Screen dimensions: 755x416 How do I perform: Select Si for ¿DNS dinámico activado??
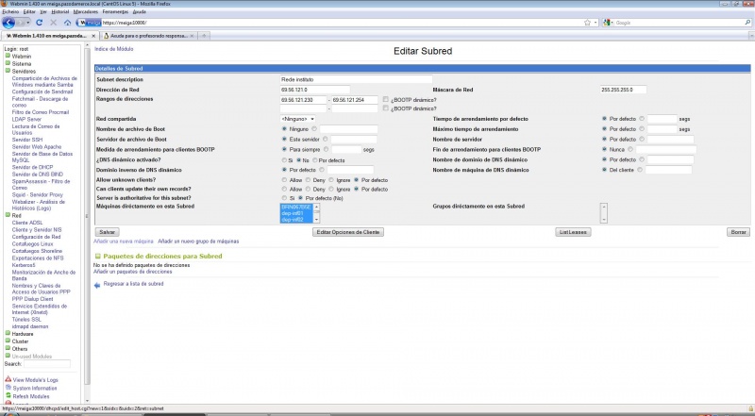point(283,161)
